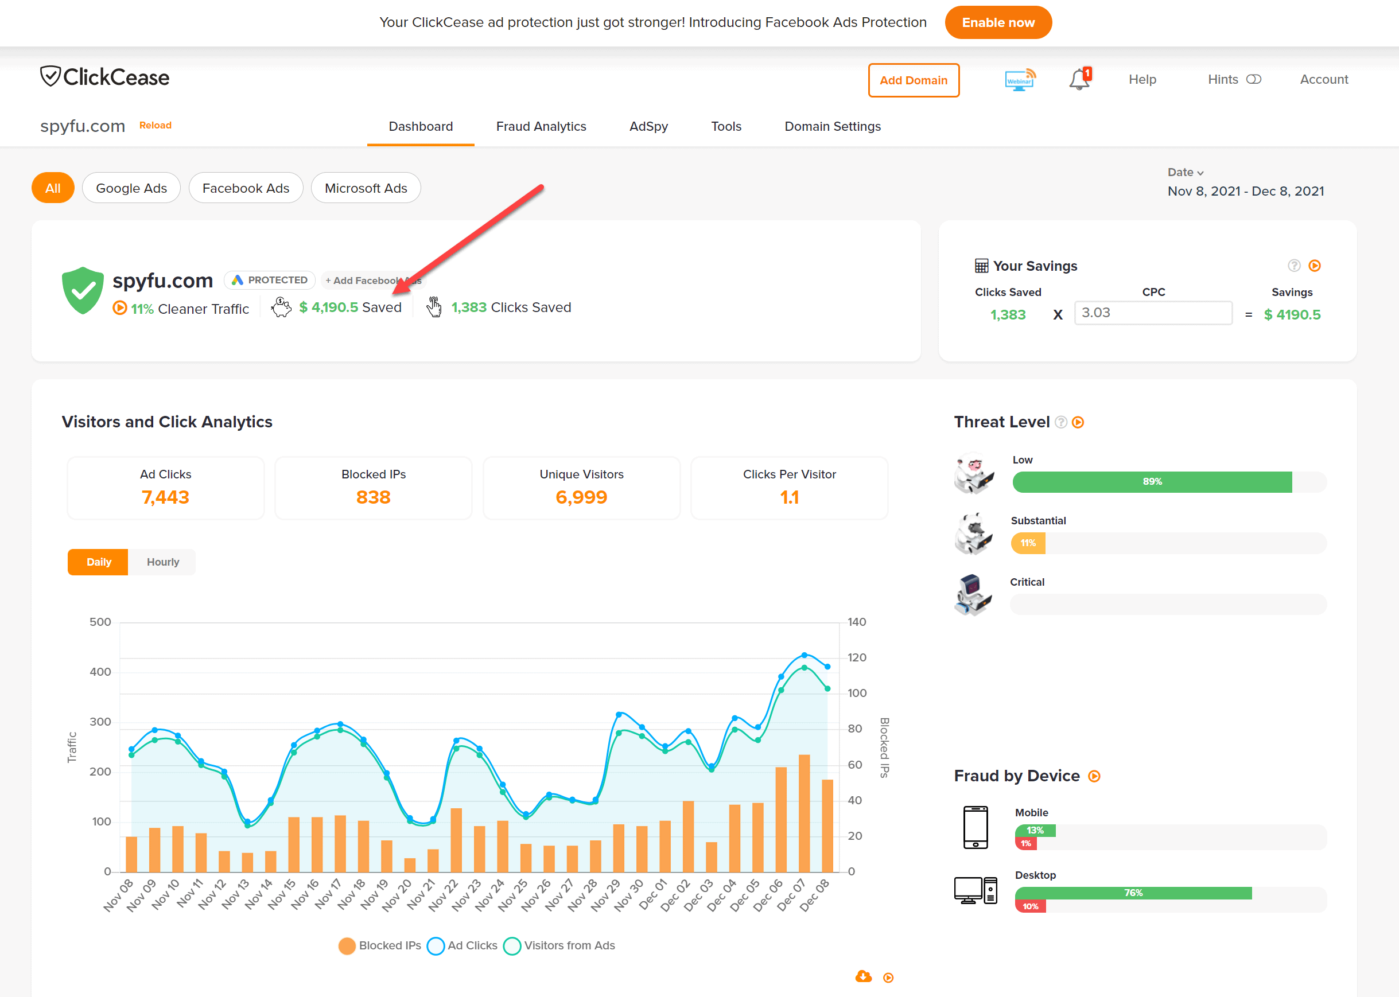Download chart data with cloud icon
The width and height of the screenshot is (1399, 997).
pos(864,976)
